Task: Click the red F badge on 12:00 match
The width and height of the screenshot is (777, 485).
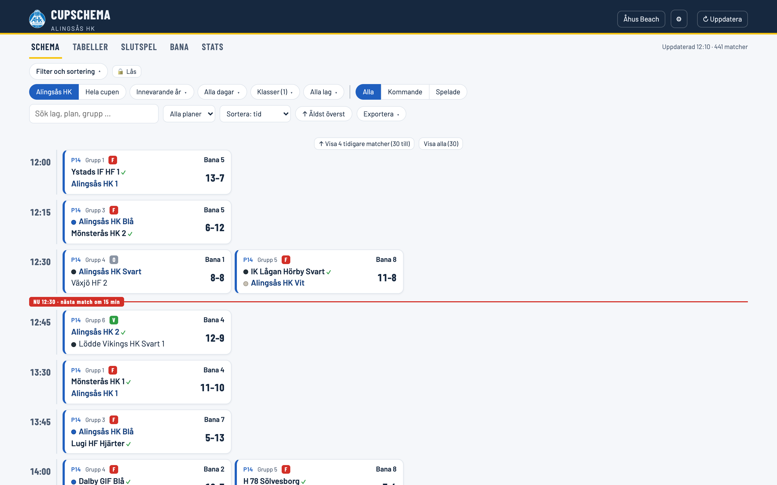Action: tap(113, 160)
